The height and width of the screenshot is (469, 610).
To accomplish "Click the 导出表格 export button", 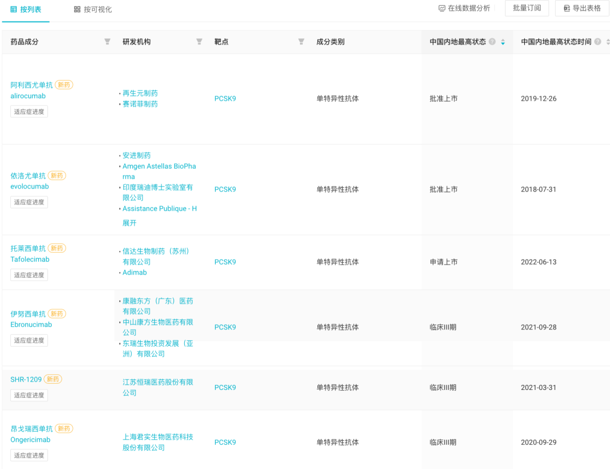I will pos(582,8).
